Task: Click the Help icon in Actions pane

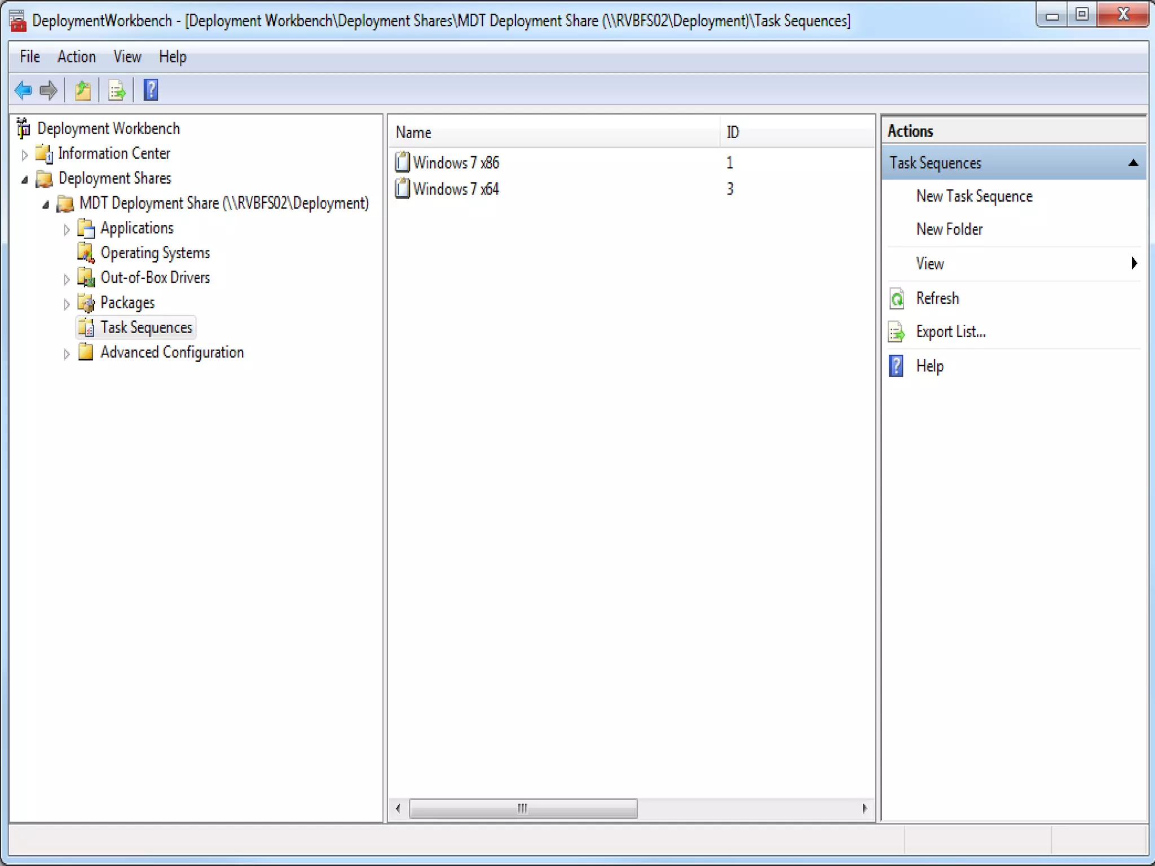Action: (896, 366)
